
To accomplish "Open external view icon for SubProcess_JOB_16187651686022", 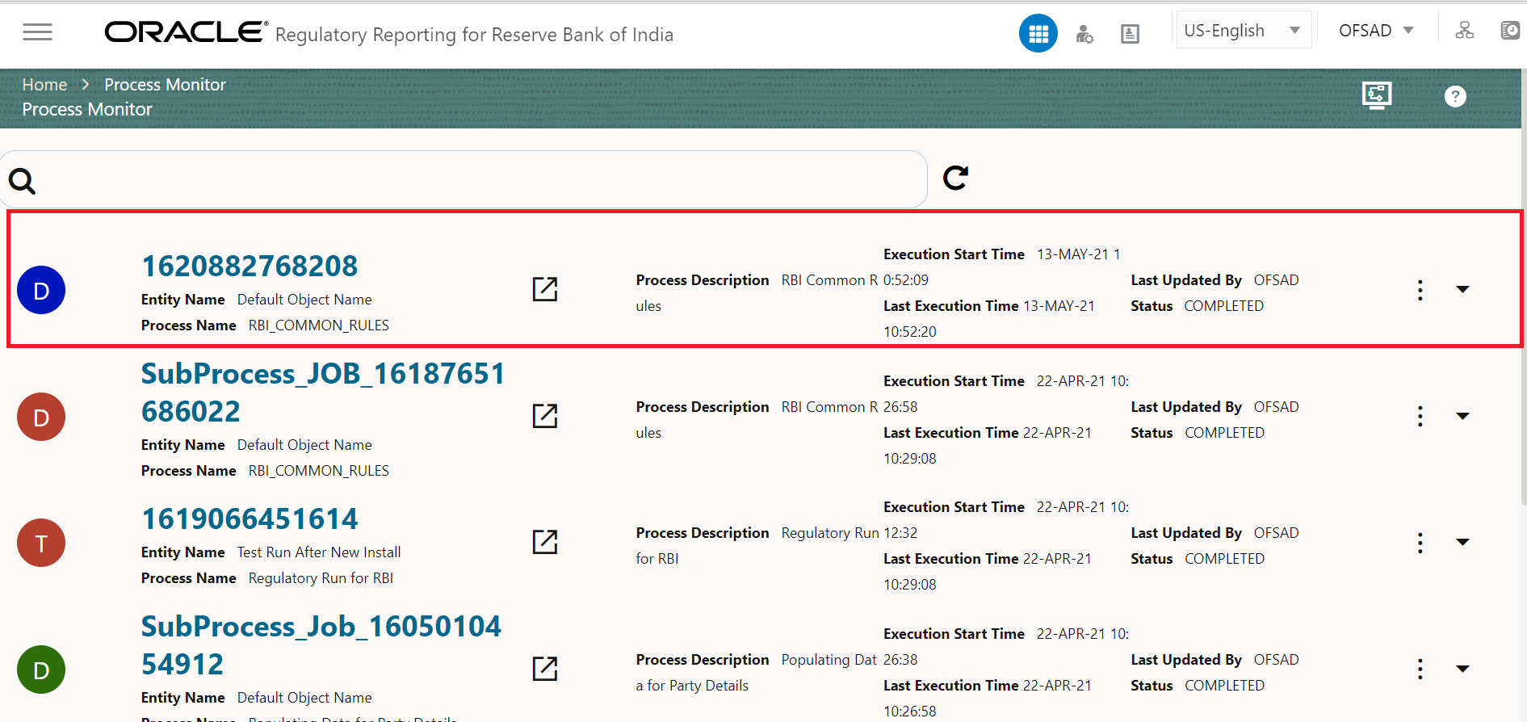I will pyautogui.click(x=545, y=416).
